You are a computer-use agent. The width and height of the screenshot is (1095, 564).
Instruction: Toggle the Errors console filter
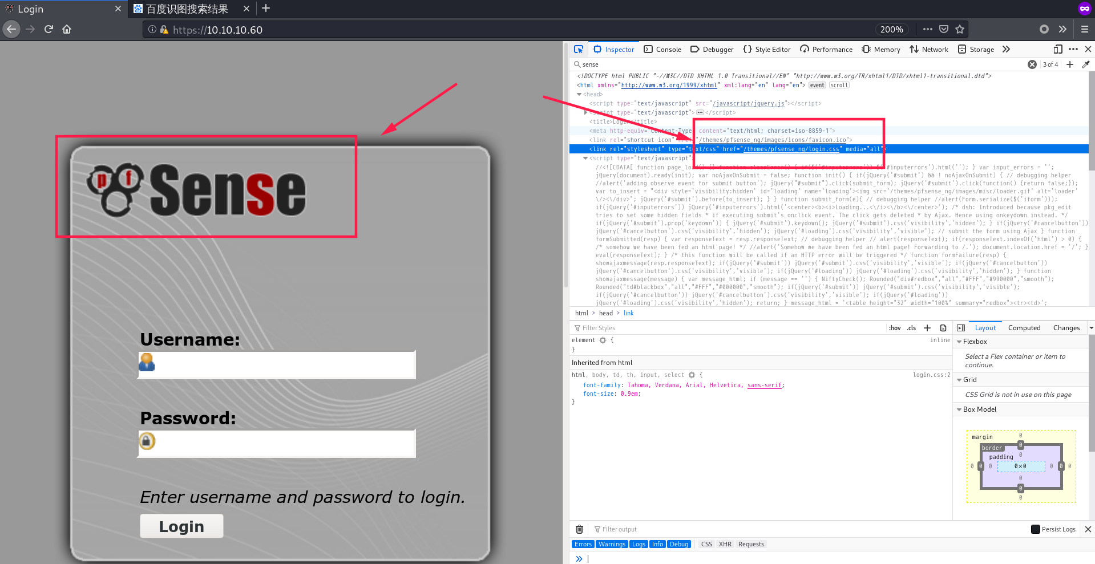pyautogui.click(x=583, y=544)
